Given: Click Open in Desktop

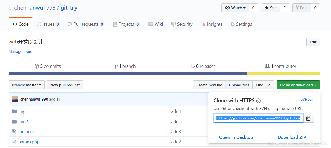Looking at the screenshot, I should tap(236, 137).
